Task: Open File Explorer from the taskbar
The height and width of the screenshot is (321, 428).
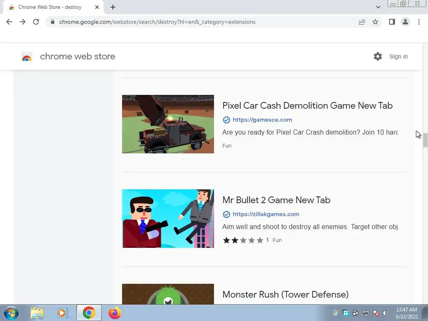Action: click(x=37, y=313)
